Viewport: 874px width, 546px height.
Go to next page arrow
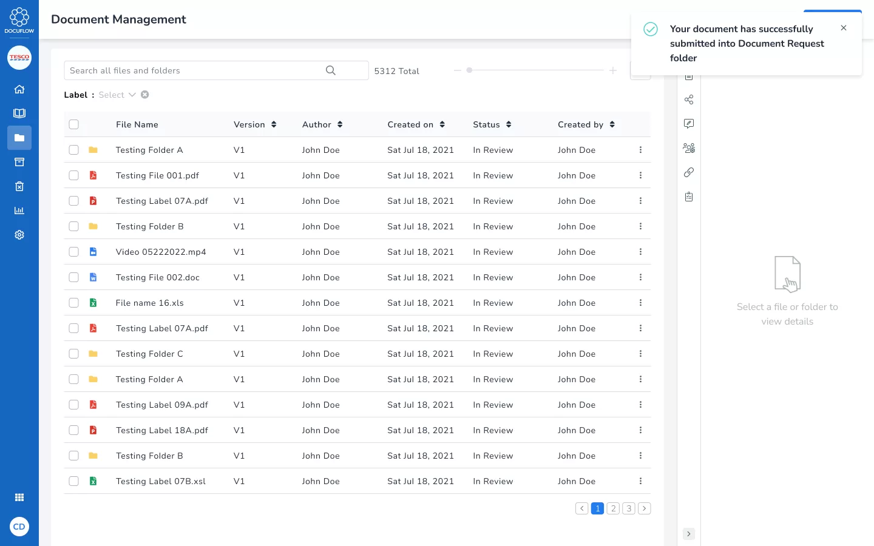(x=645, y=508)
